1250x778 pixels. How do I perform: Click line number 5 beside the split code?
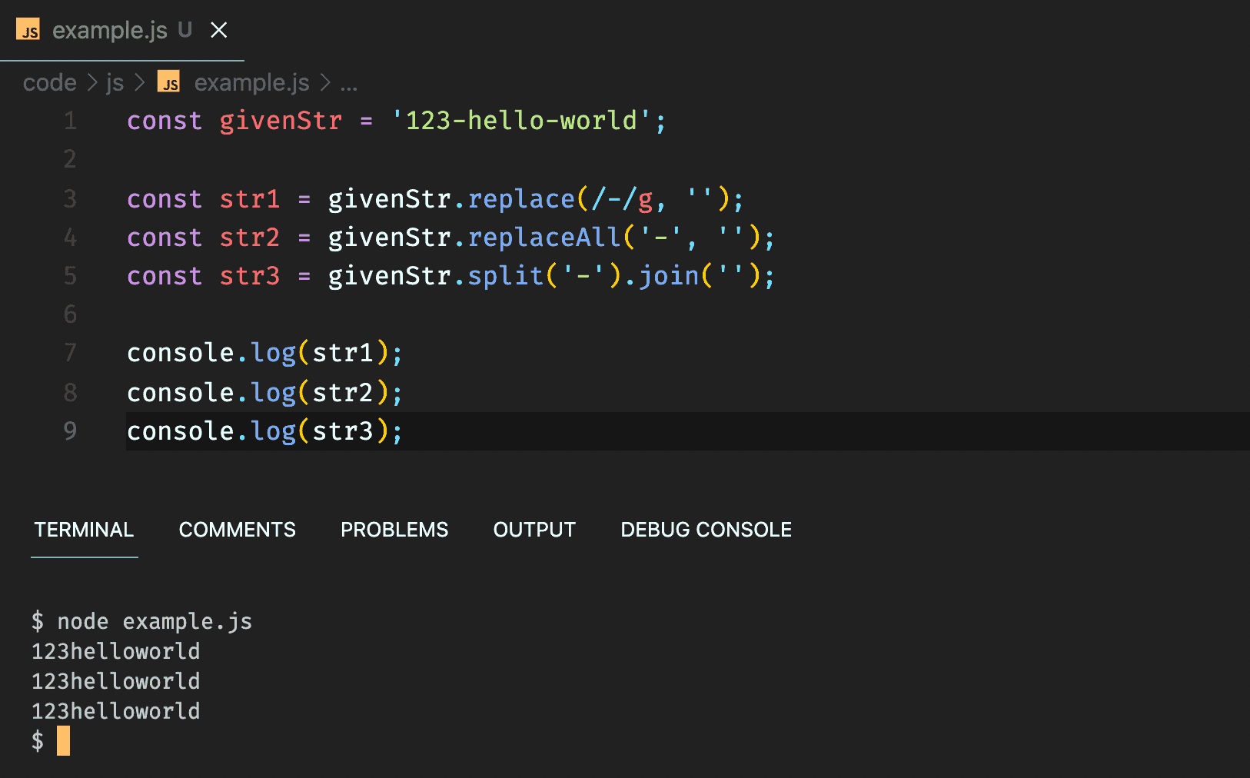coord(69,275)
